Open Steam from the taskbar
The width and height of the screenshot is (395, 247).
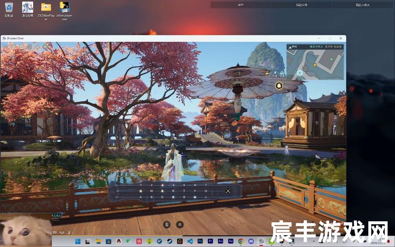169,242
